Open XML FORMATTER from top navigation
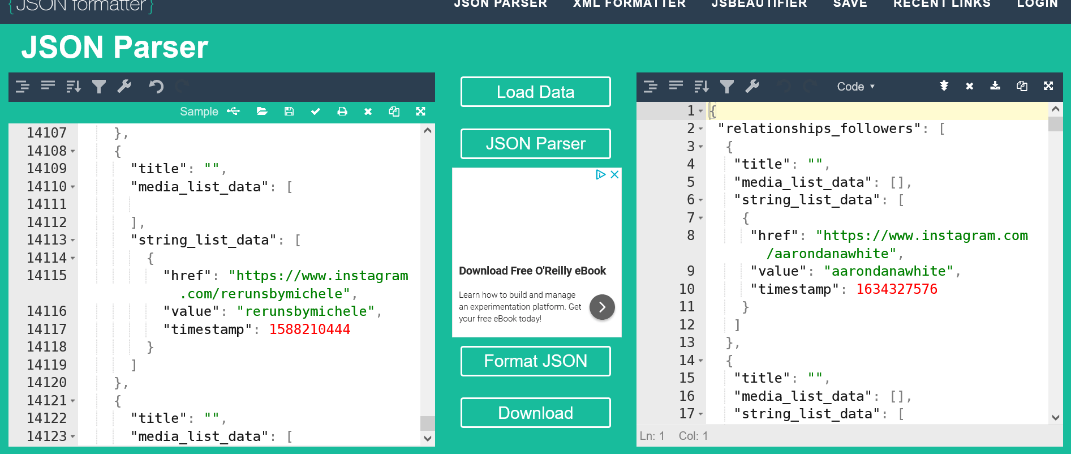This screenshot has width=1071, height=454. [629, 3]
